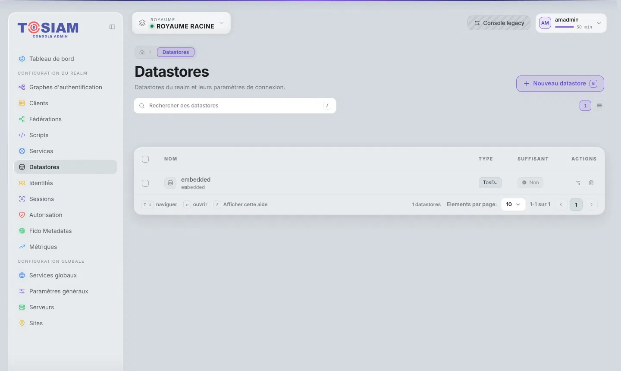Screen dimensions: 621x371
Task: Open the Clients section
Action: (66, 103)
